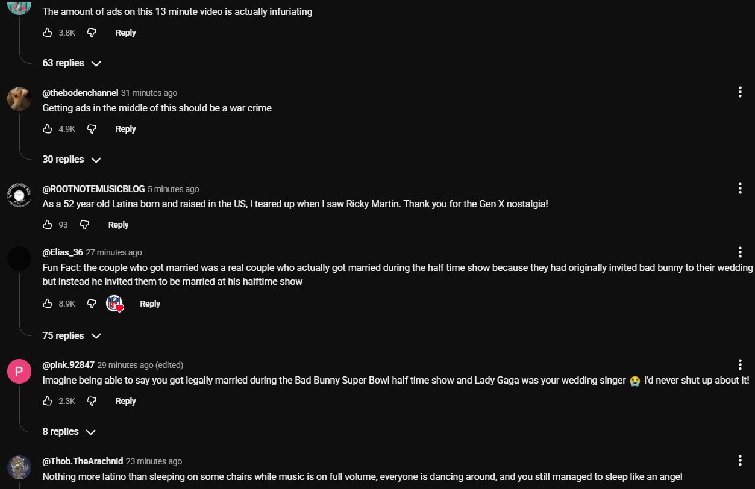Click the NFL creator heart badge

coord(114,304)
